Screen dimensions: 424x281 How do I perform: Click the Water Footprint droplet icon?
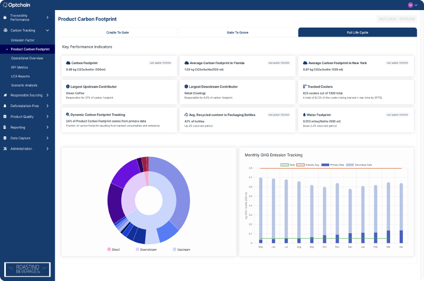tap(304, 114)
